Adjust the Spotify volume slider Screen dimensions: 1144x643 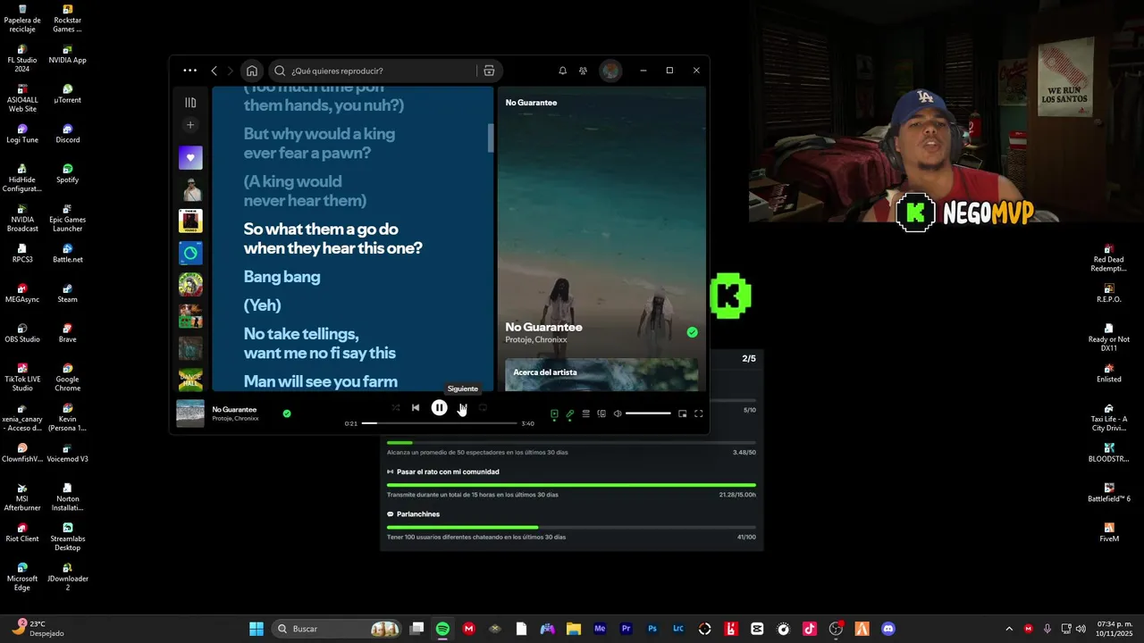pos(648,413)
